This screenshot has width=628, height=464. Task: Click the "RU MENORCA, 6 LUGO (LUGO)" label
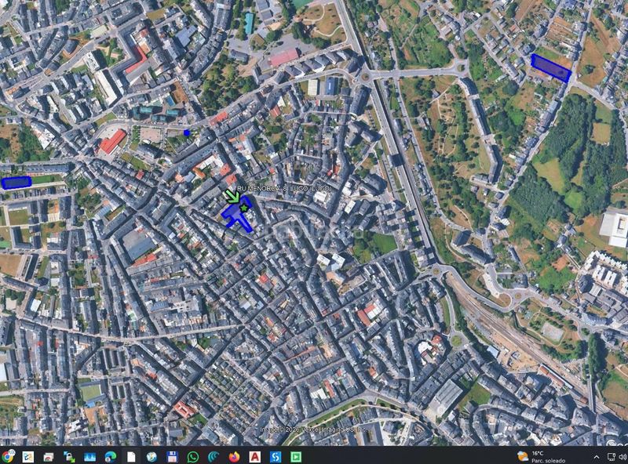[284, 188]
